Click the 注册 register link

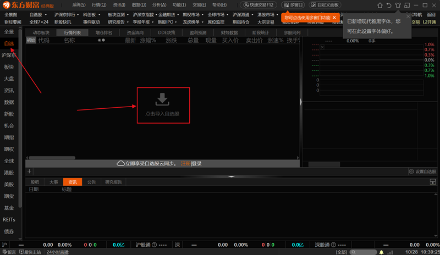pyautogui.click(x=185, y=164)
